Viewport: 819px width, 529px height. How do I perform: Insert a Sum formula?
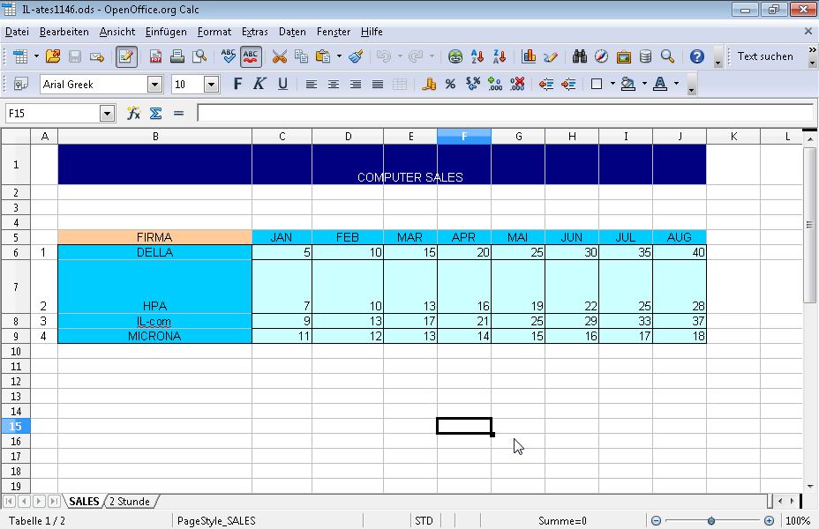155,113
